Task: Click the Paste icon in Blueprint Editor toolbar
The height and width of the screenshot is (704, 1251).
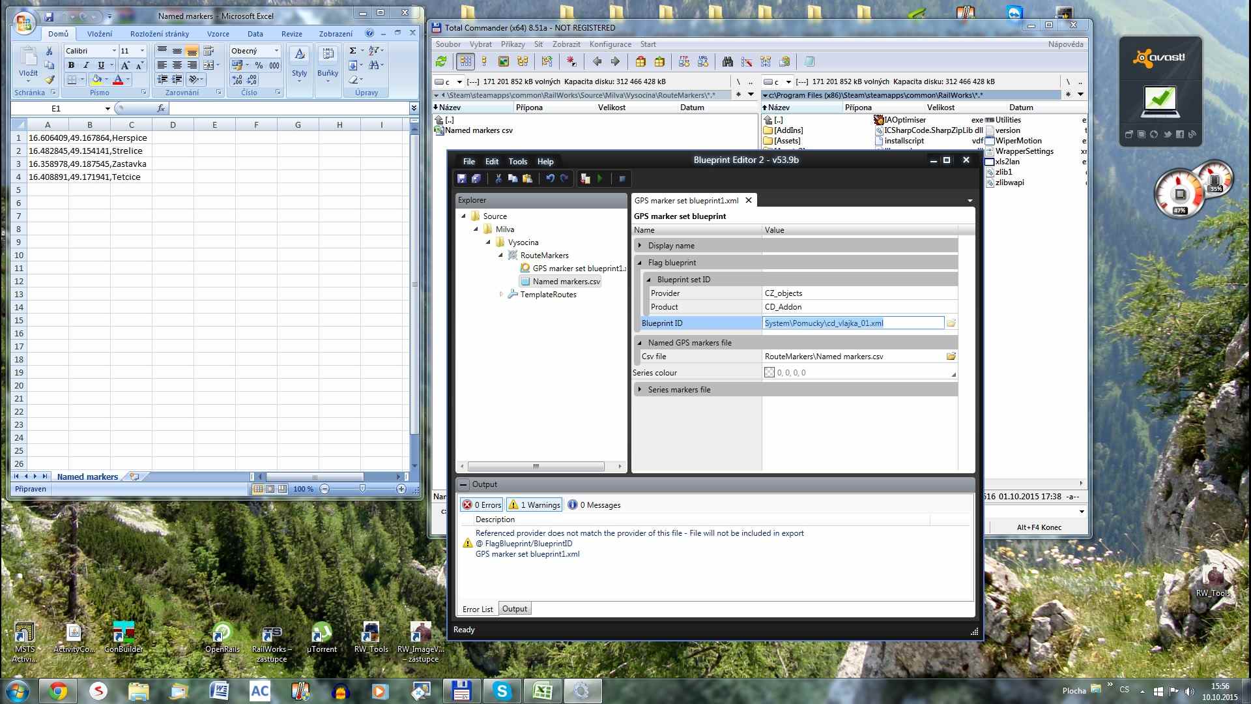Action: tap(528, 179)
